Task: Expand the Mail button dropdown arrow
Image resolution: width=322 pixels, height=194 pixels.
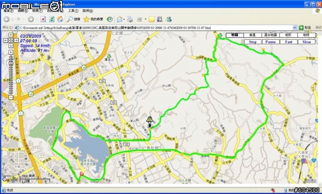Action: (x=124, y=19)
